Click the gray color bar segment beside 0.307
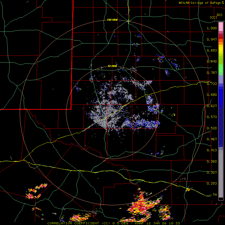The image size is (225, 225). point(221,174)
